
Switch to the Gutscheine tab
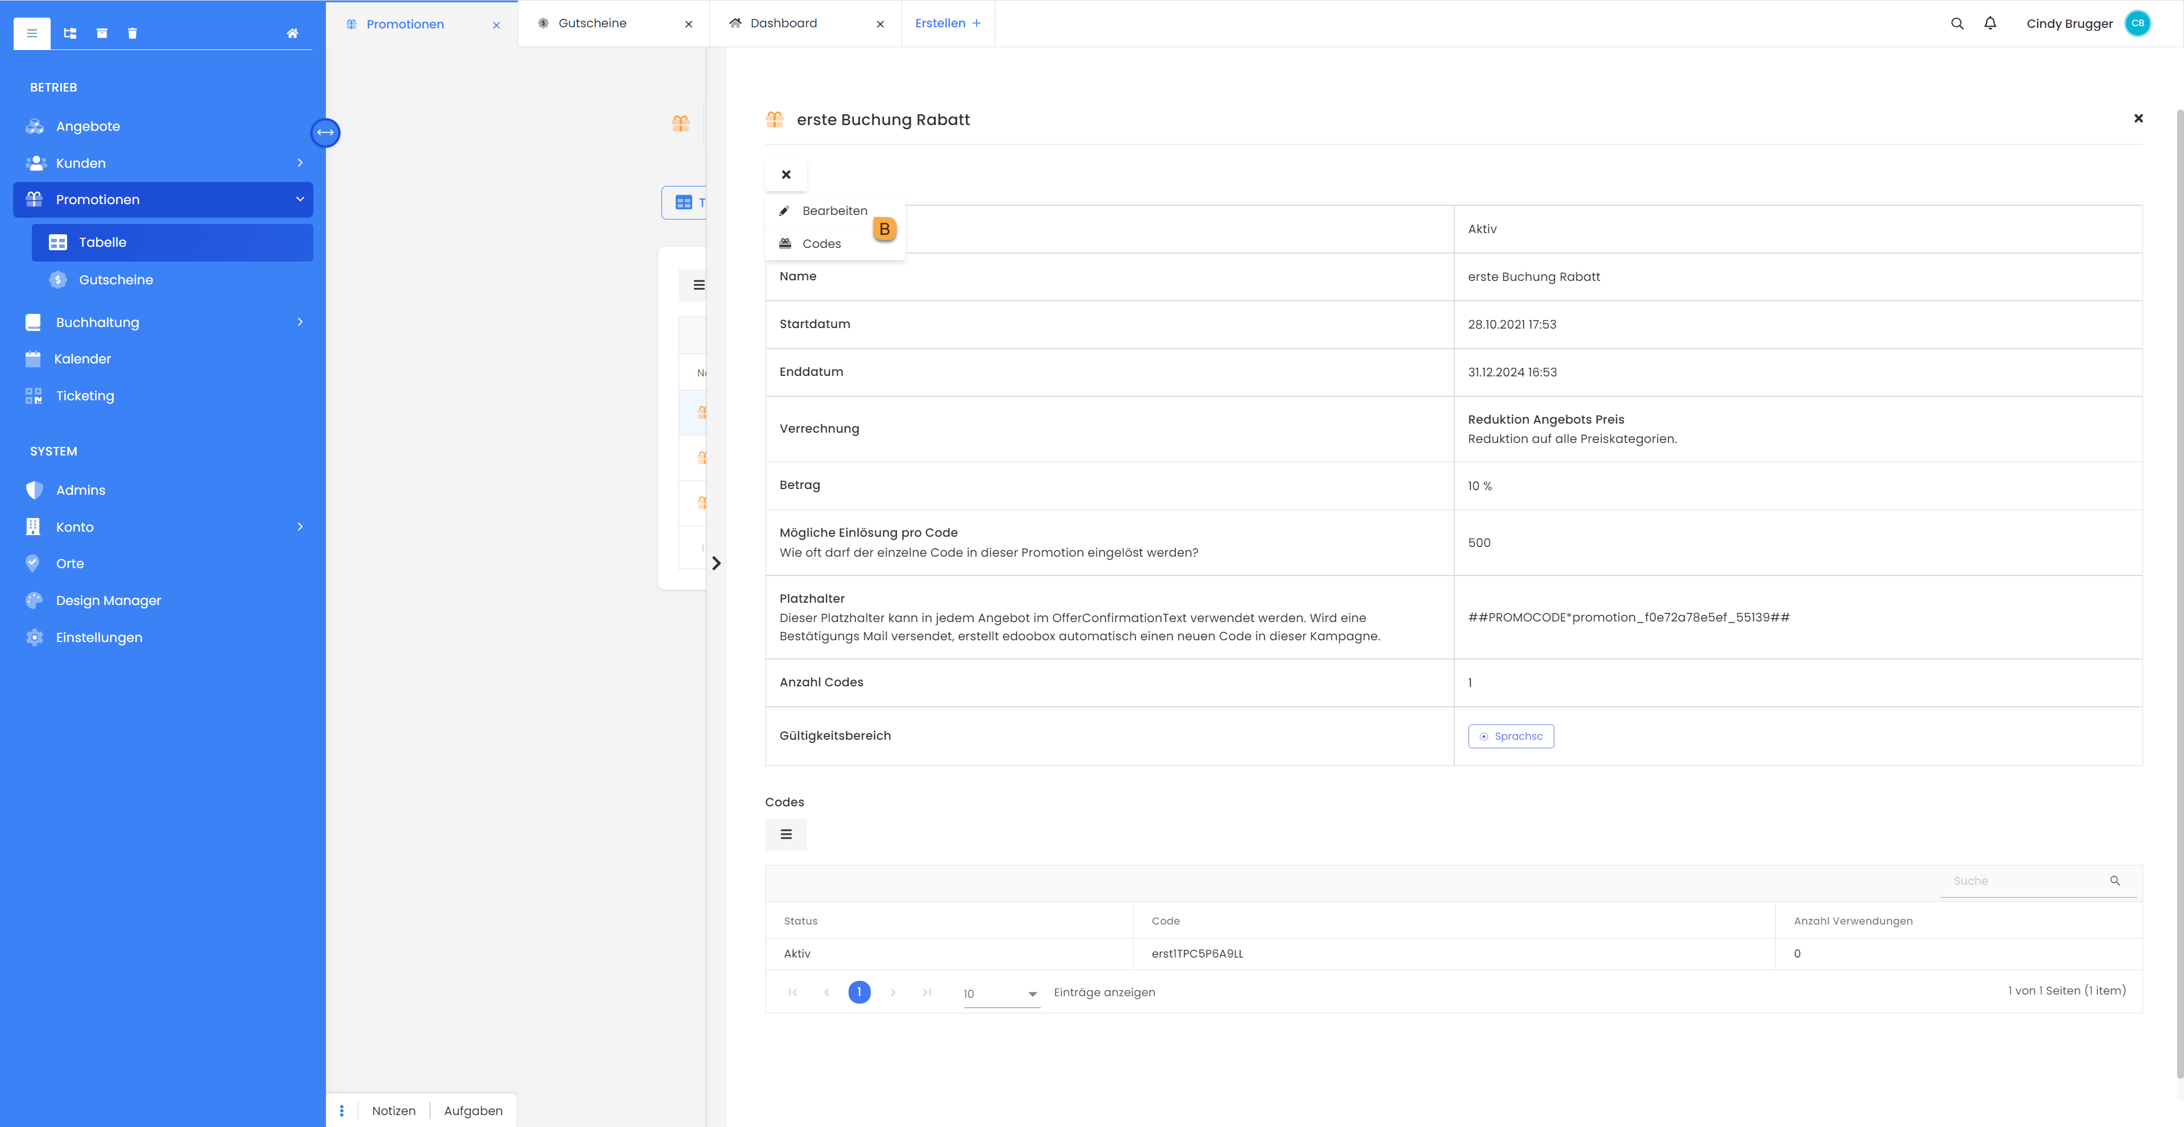pyautogui.click(x=591, y=23)
